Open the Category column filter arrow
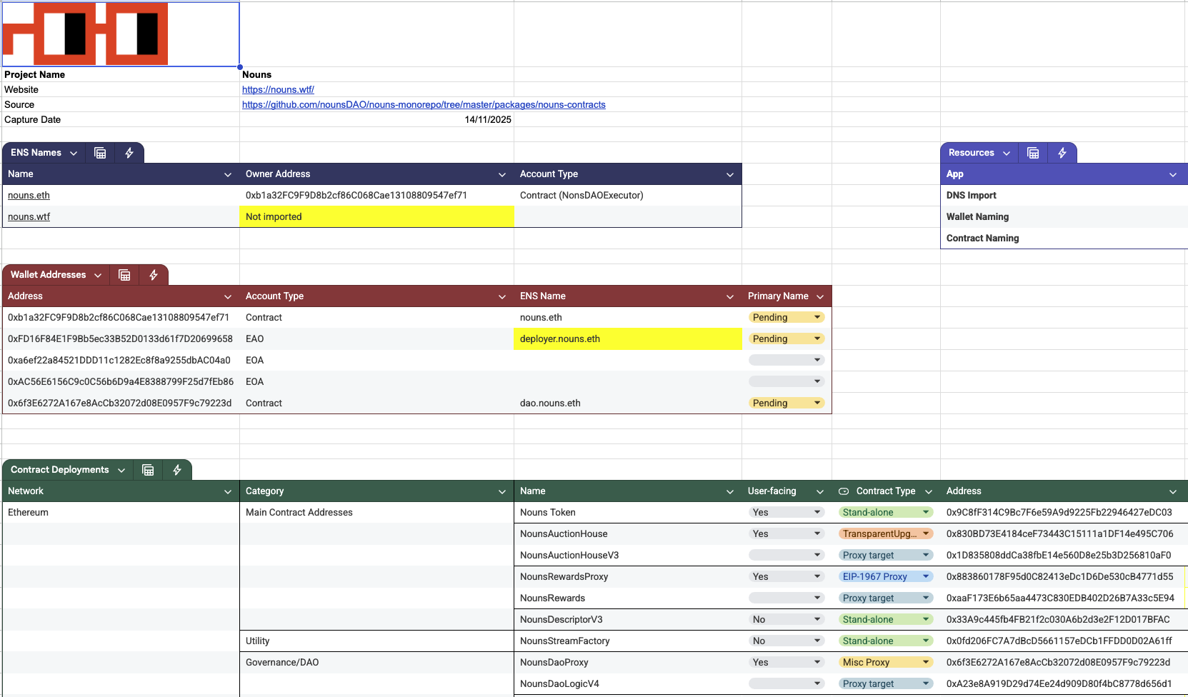This screenshot has height=697, width=1188. point(502,491)
